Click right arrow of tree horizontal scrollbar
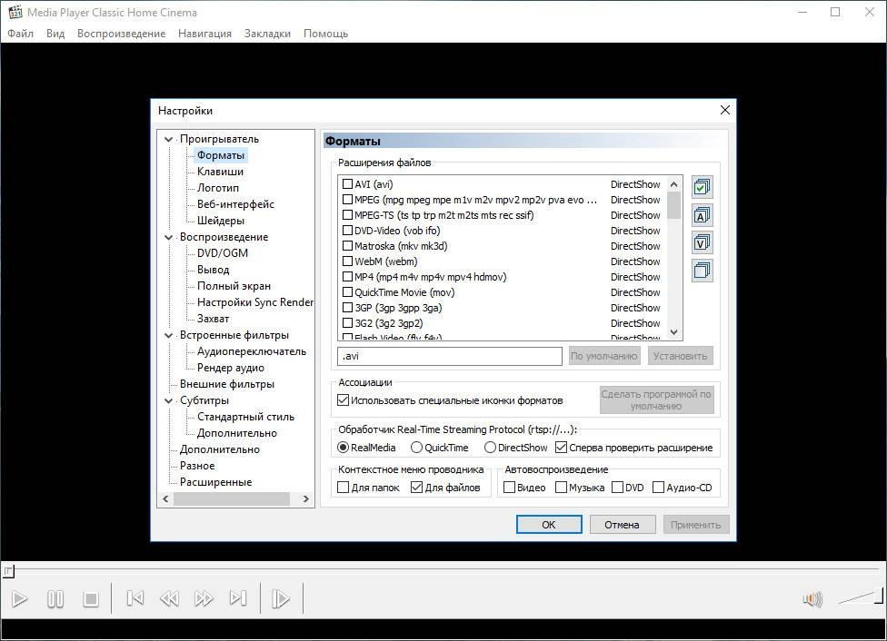887x641 pixels. 306,499
